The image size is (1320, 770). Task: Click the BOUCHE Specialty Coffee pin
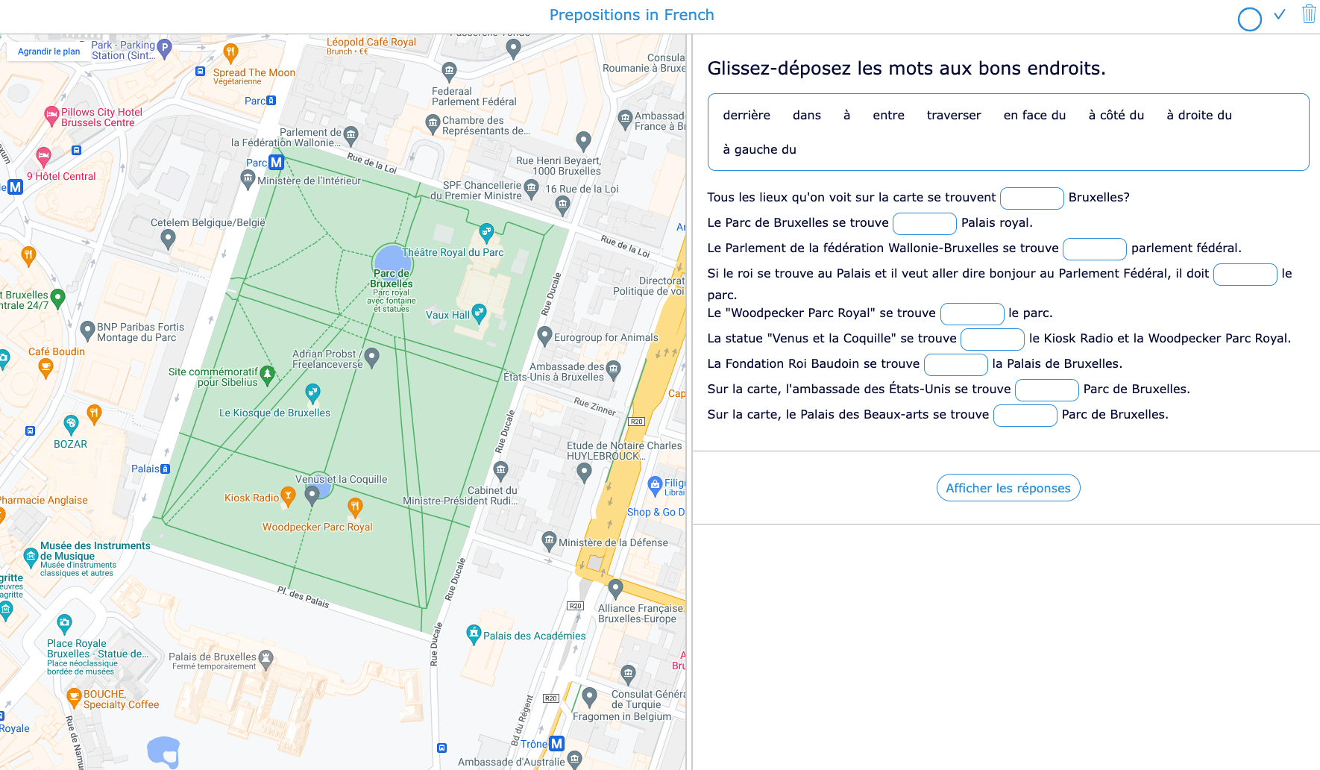[x=74, y=698]
